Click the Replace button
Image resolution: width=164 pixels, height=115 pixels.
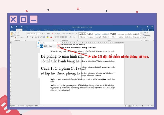[x=147, y=35]
